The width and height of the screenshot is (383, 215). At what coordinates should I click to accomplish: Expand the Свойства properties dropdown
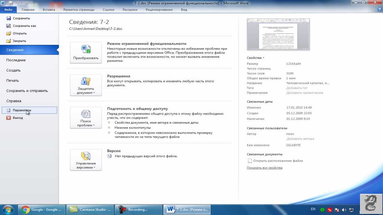click(256, 58)
